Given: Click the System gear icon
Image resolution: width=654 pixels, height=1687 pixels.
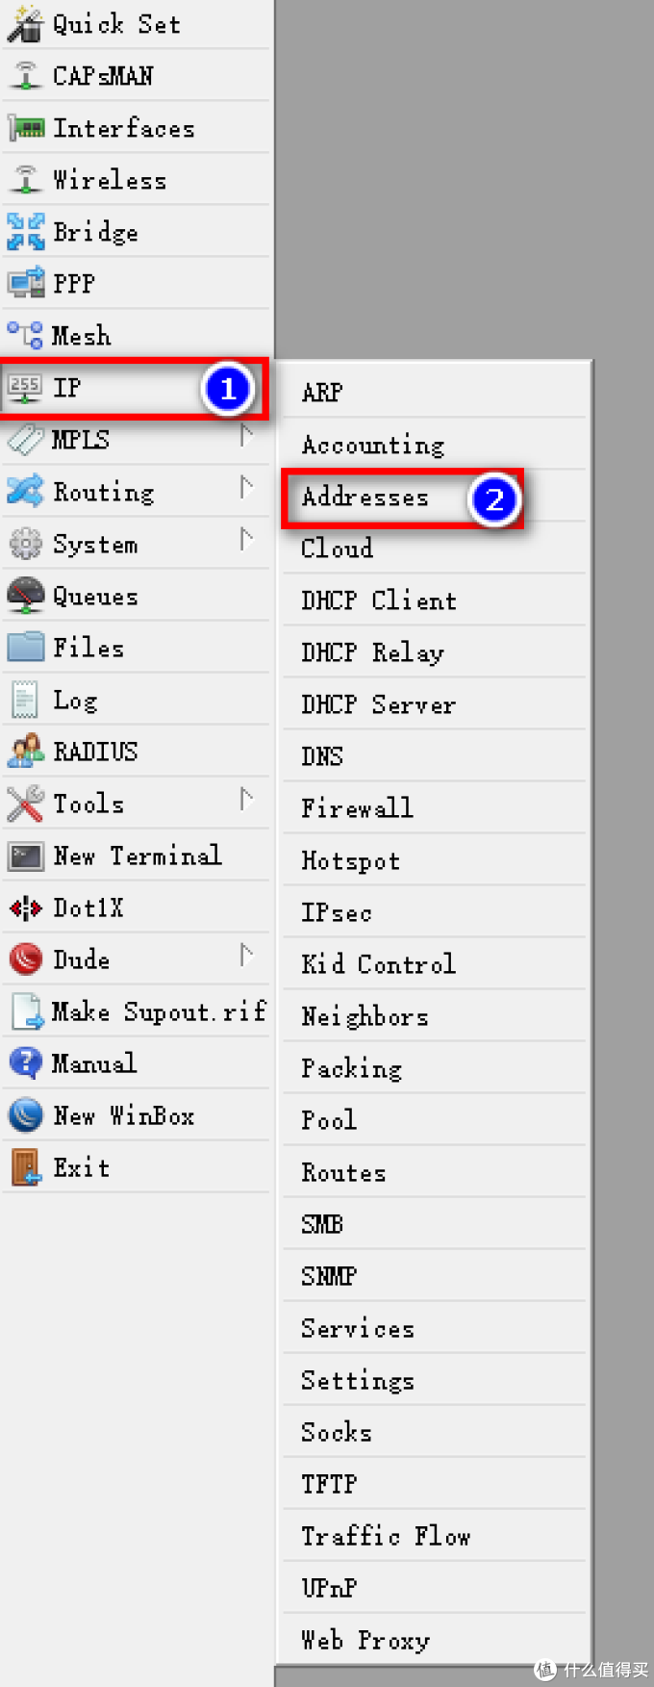Looking at the screenshot, I should coord(25,544).
